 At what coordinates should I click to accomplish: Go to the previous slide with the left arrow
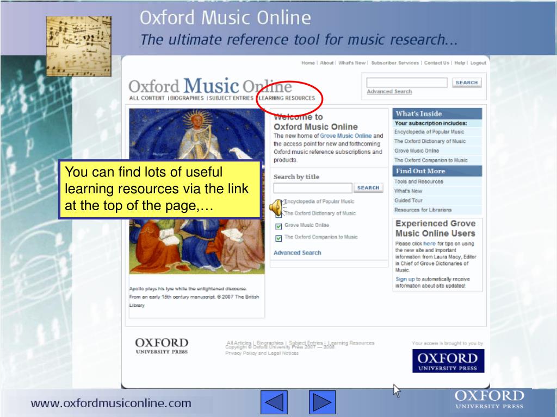[x=274, y=402]
